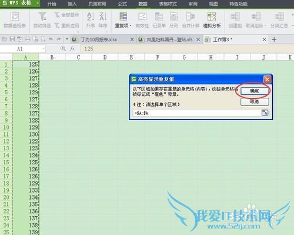Click the =$A:$A range input field

point(197,113)
